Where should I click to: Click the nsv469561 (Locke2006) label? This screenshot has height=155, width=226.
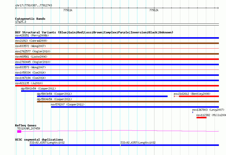coord(31,57)
